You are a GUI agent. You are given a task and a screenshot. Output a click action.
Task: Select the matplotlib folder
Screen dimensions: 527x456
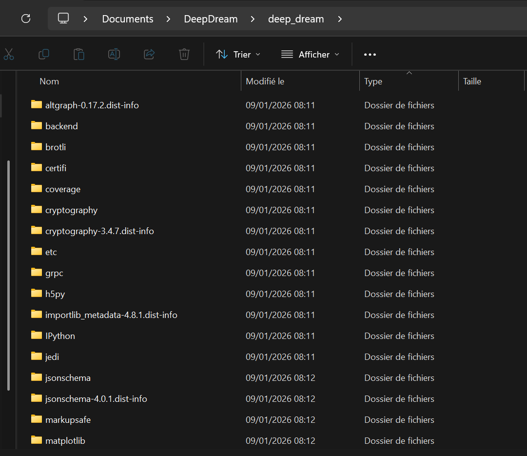(65, 441)
